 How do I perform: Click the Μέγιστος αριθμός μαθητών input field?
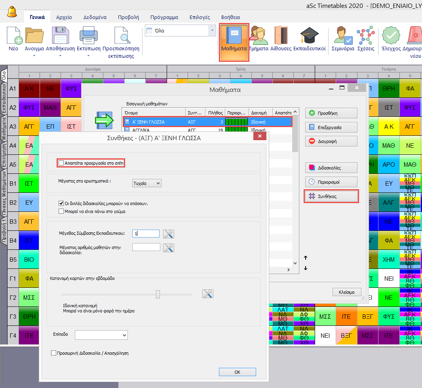(146, 247)
